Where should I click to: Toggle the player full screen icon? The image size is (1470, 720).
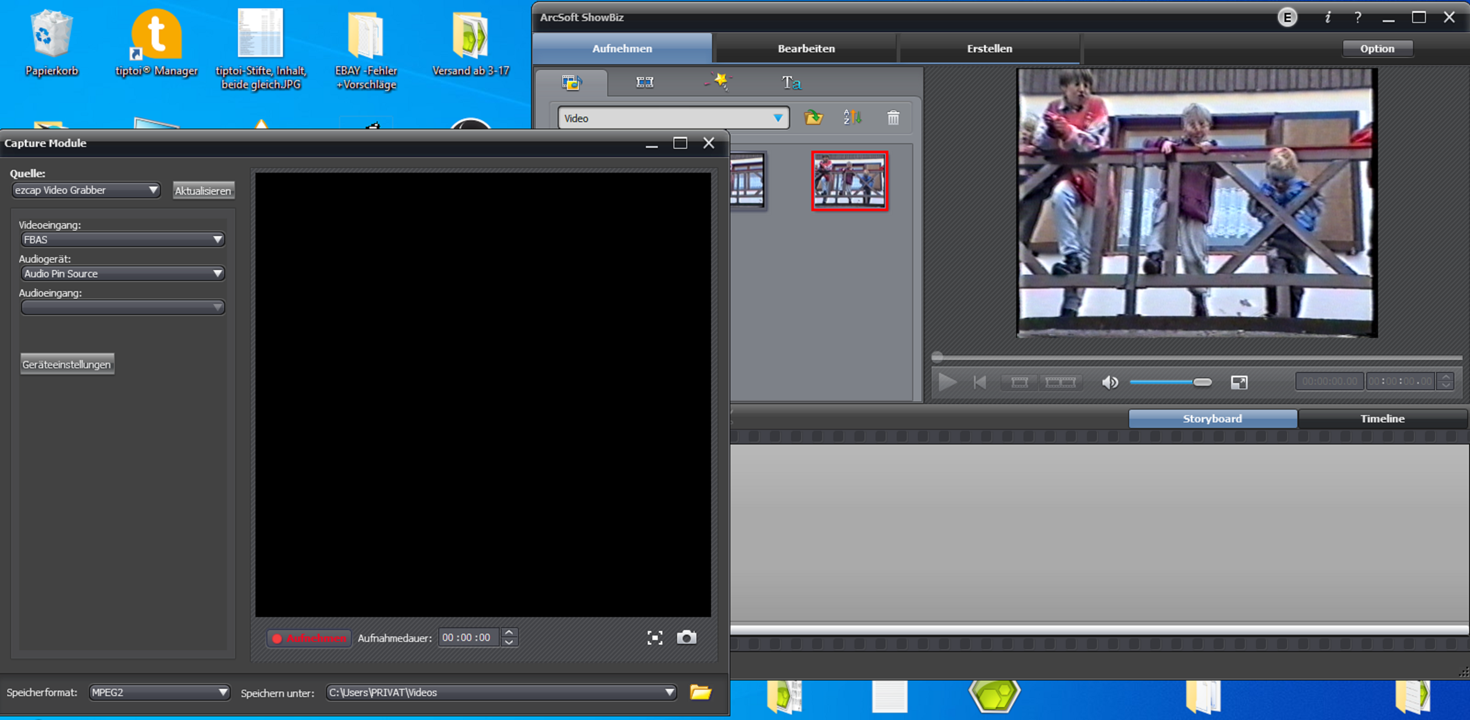click(1238, 382)
